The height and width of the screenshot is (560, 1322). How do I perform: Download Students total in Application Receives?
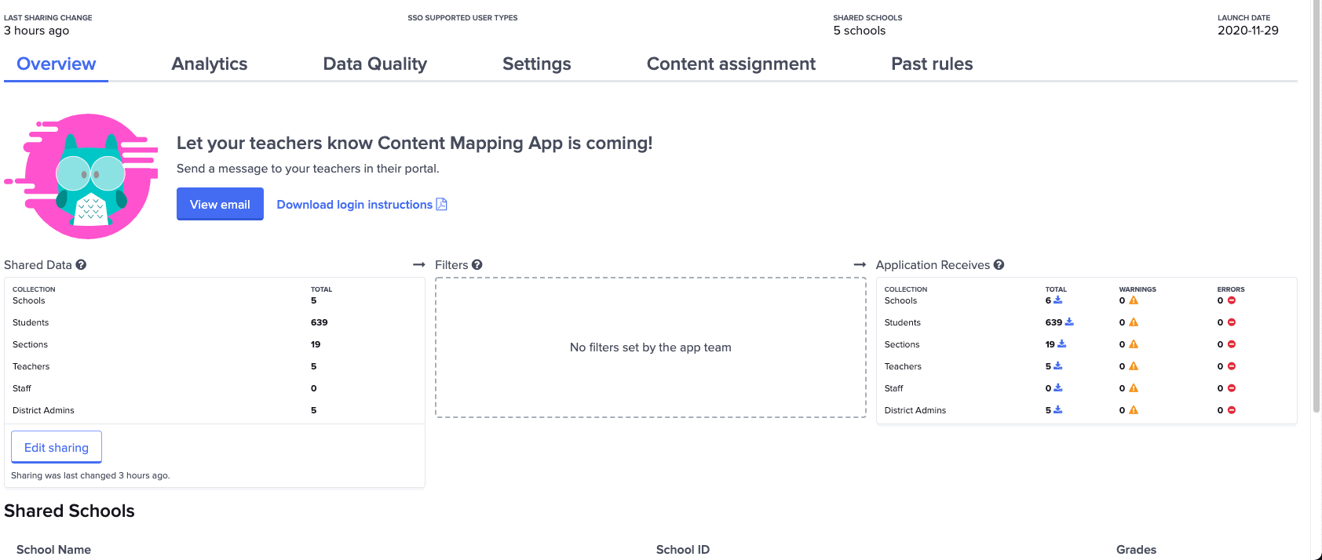(1069, 322)
